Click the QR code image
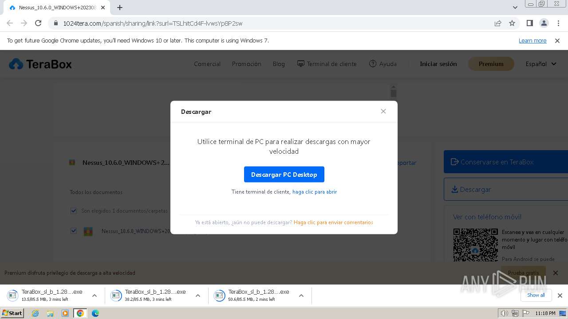Screen dimensions: 568x319 tap(476, 245)
